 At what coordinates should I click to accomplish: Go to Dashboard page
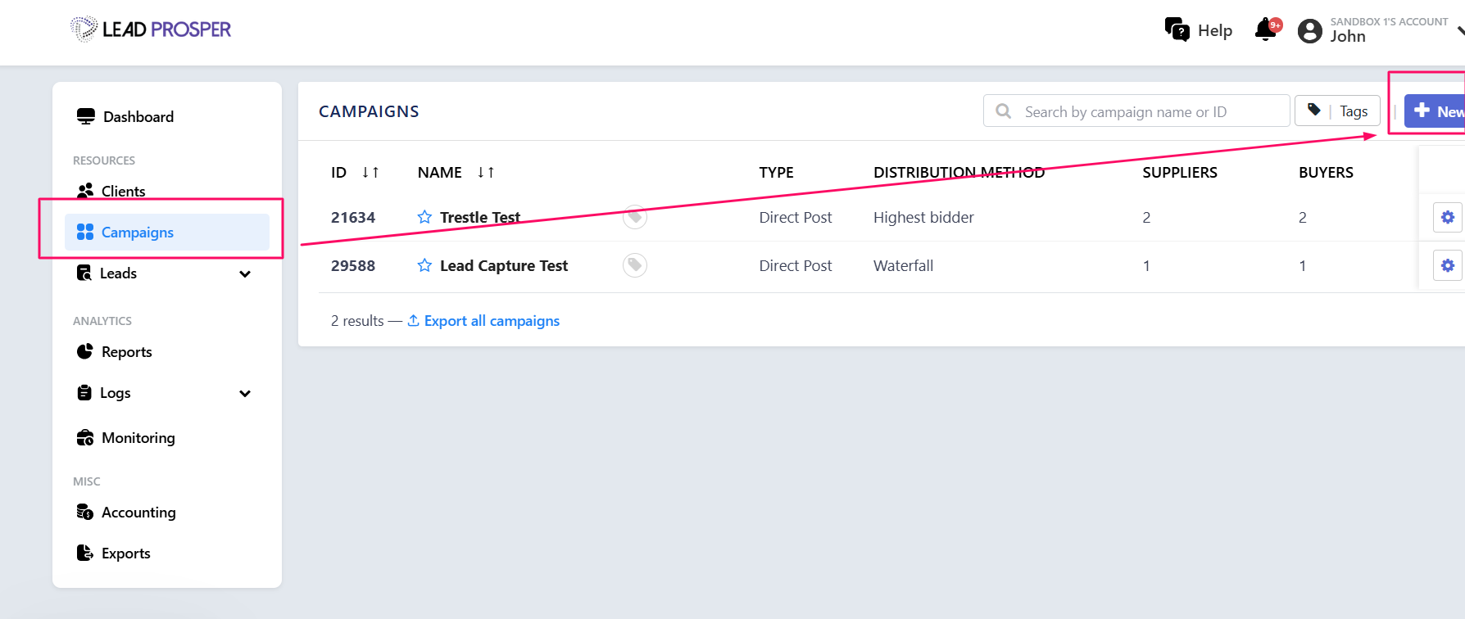pyautogui.click(x=138, y=116)
